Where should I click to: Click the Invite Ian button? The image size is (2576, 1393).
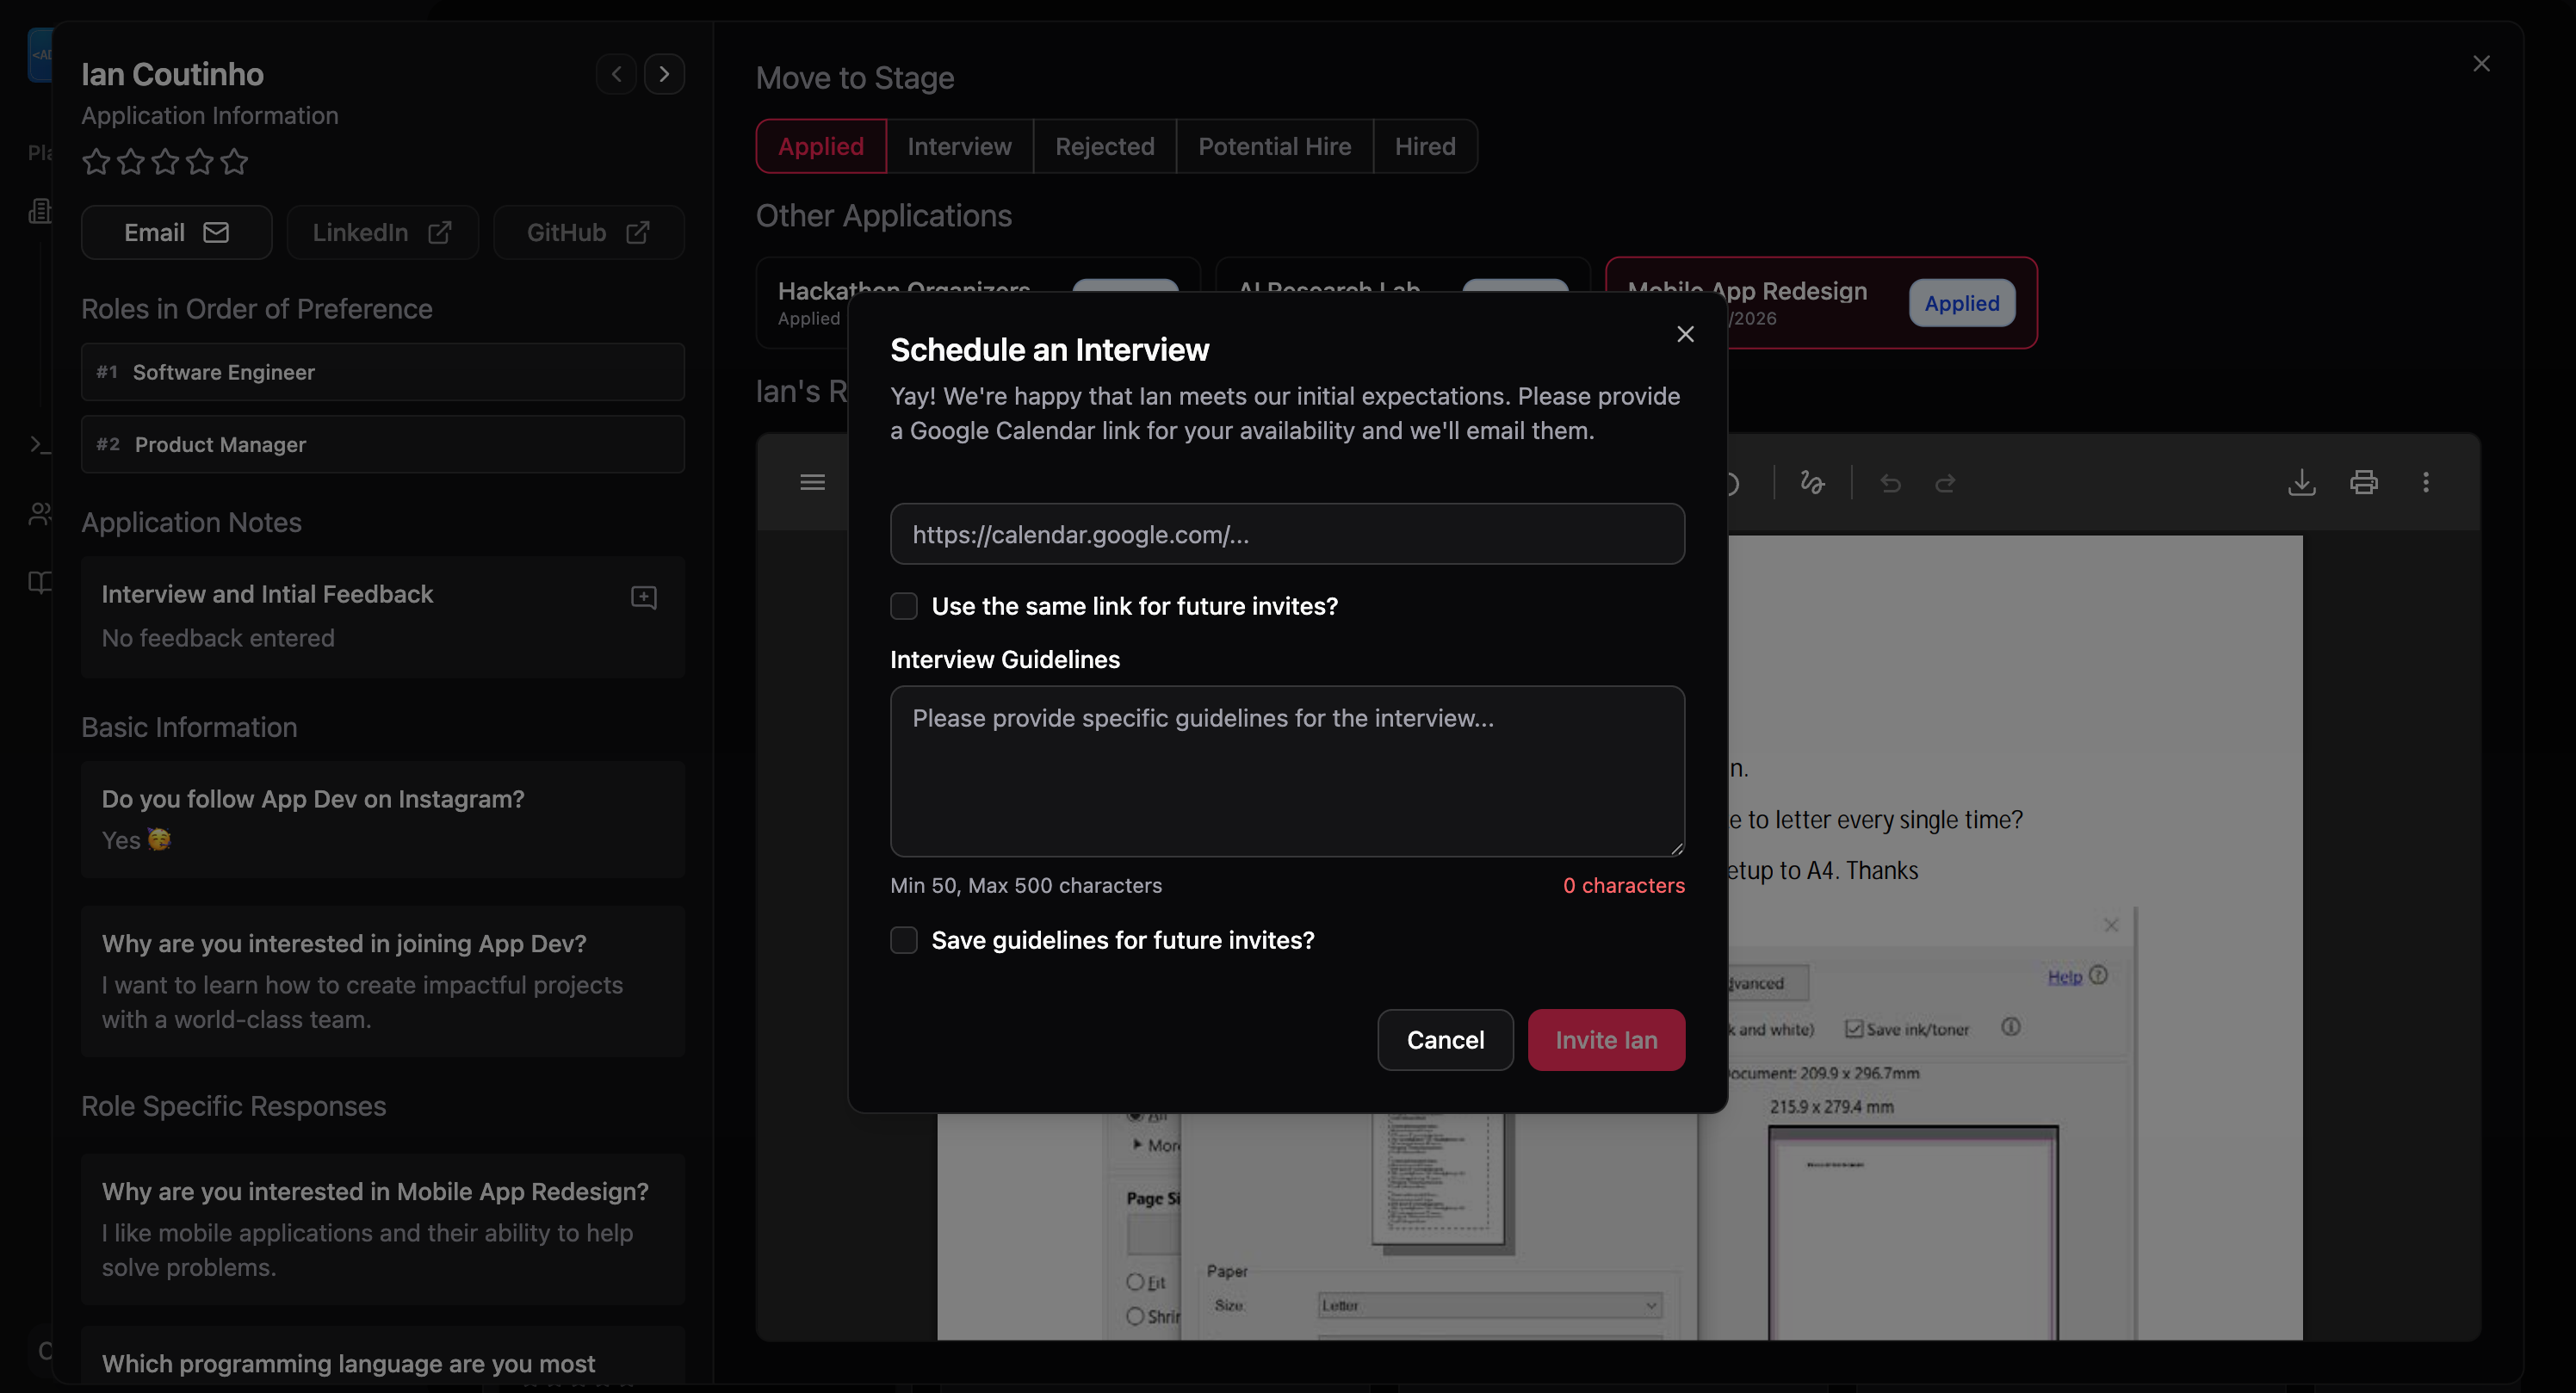(1606, 1040)
